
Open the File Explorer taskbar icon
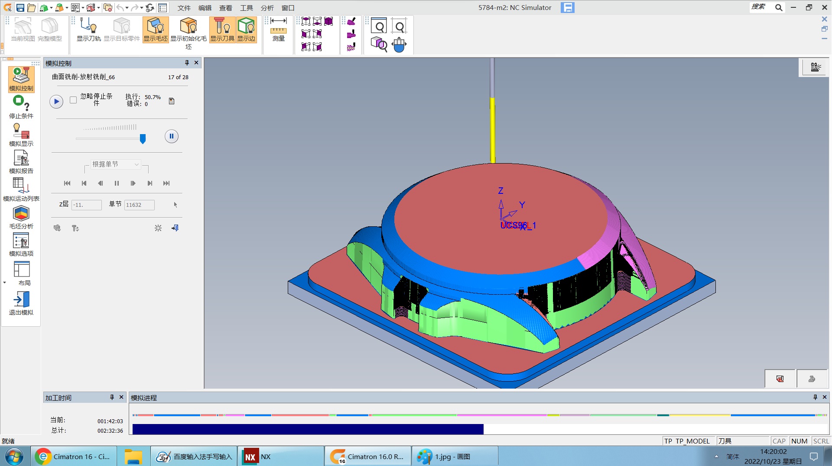pyautogui.click(x=133, y=456)
